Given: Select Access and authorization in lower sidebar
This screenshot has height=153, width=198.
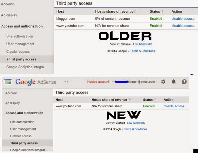Looking at the screenshot, I should [24, 113].
